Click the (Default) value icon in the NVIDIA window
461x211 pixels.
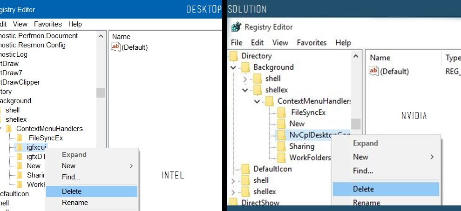(x=373, y=71)
